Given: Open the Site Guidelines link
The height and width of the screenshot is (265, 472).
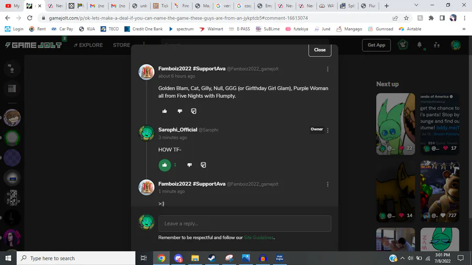Looking at the screenshot, I should point(259,238).
